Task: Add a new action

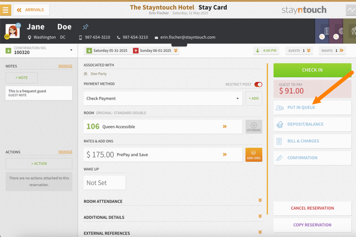Action: (39, 164)
